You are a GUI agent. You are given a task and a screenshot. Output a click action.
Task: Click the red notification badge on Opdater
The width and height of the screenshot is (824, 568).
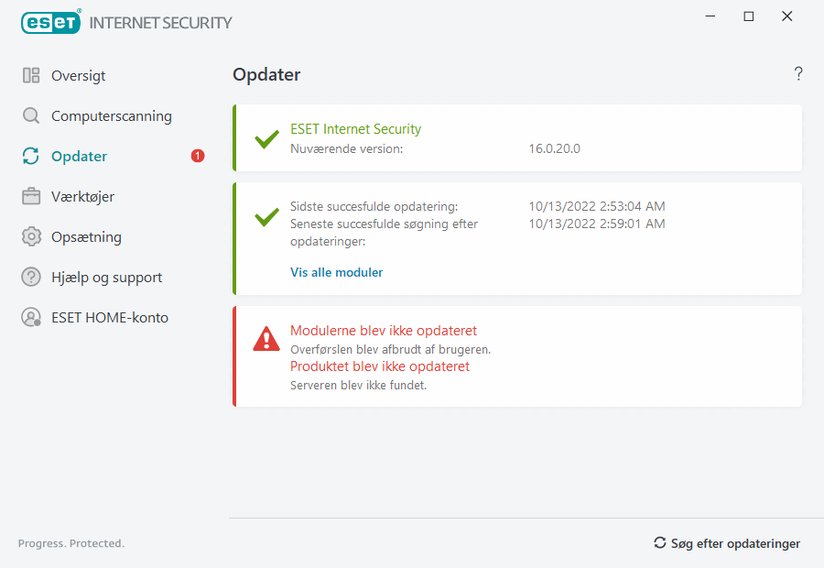click(198, 157)
